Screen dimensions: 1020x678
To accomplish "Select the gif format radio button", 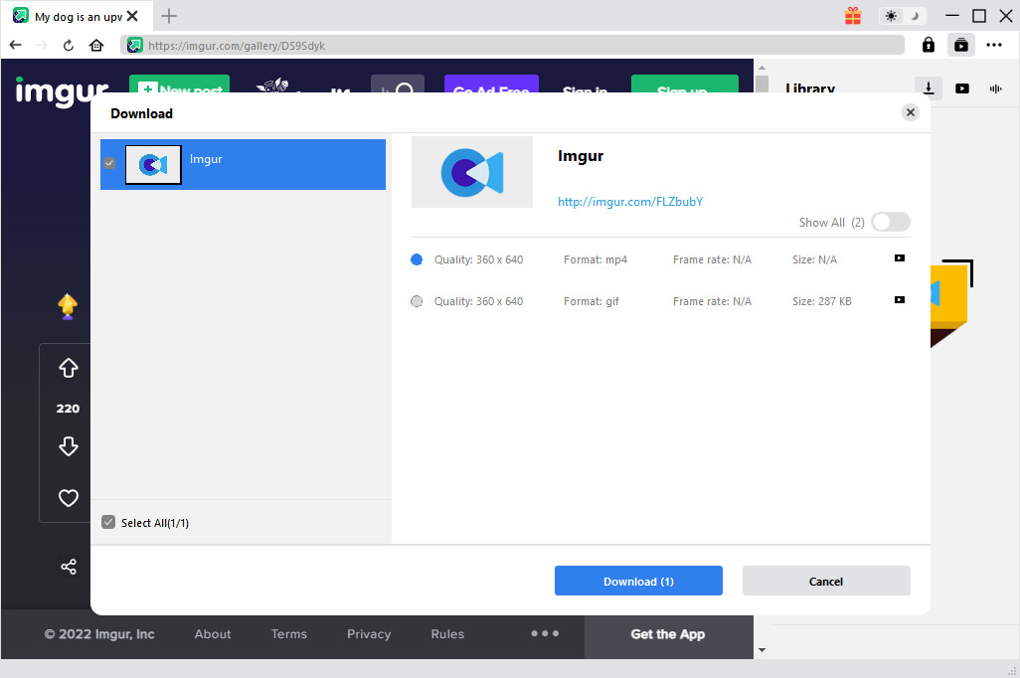I will pos(417,300).
